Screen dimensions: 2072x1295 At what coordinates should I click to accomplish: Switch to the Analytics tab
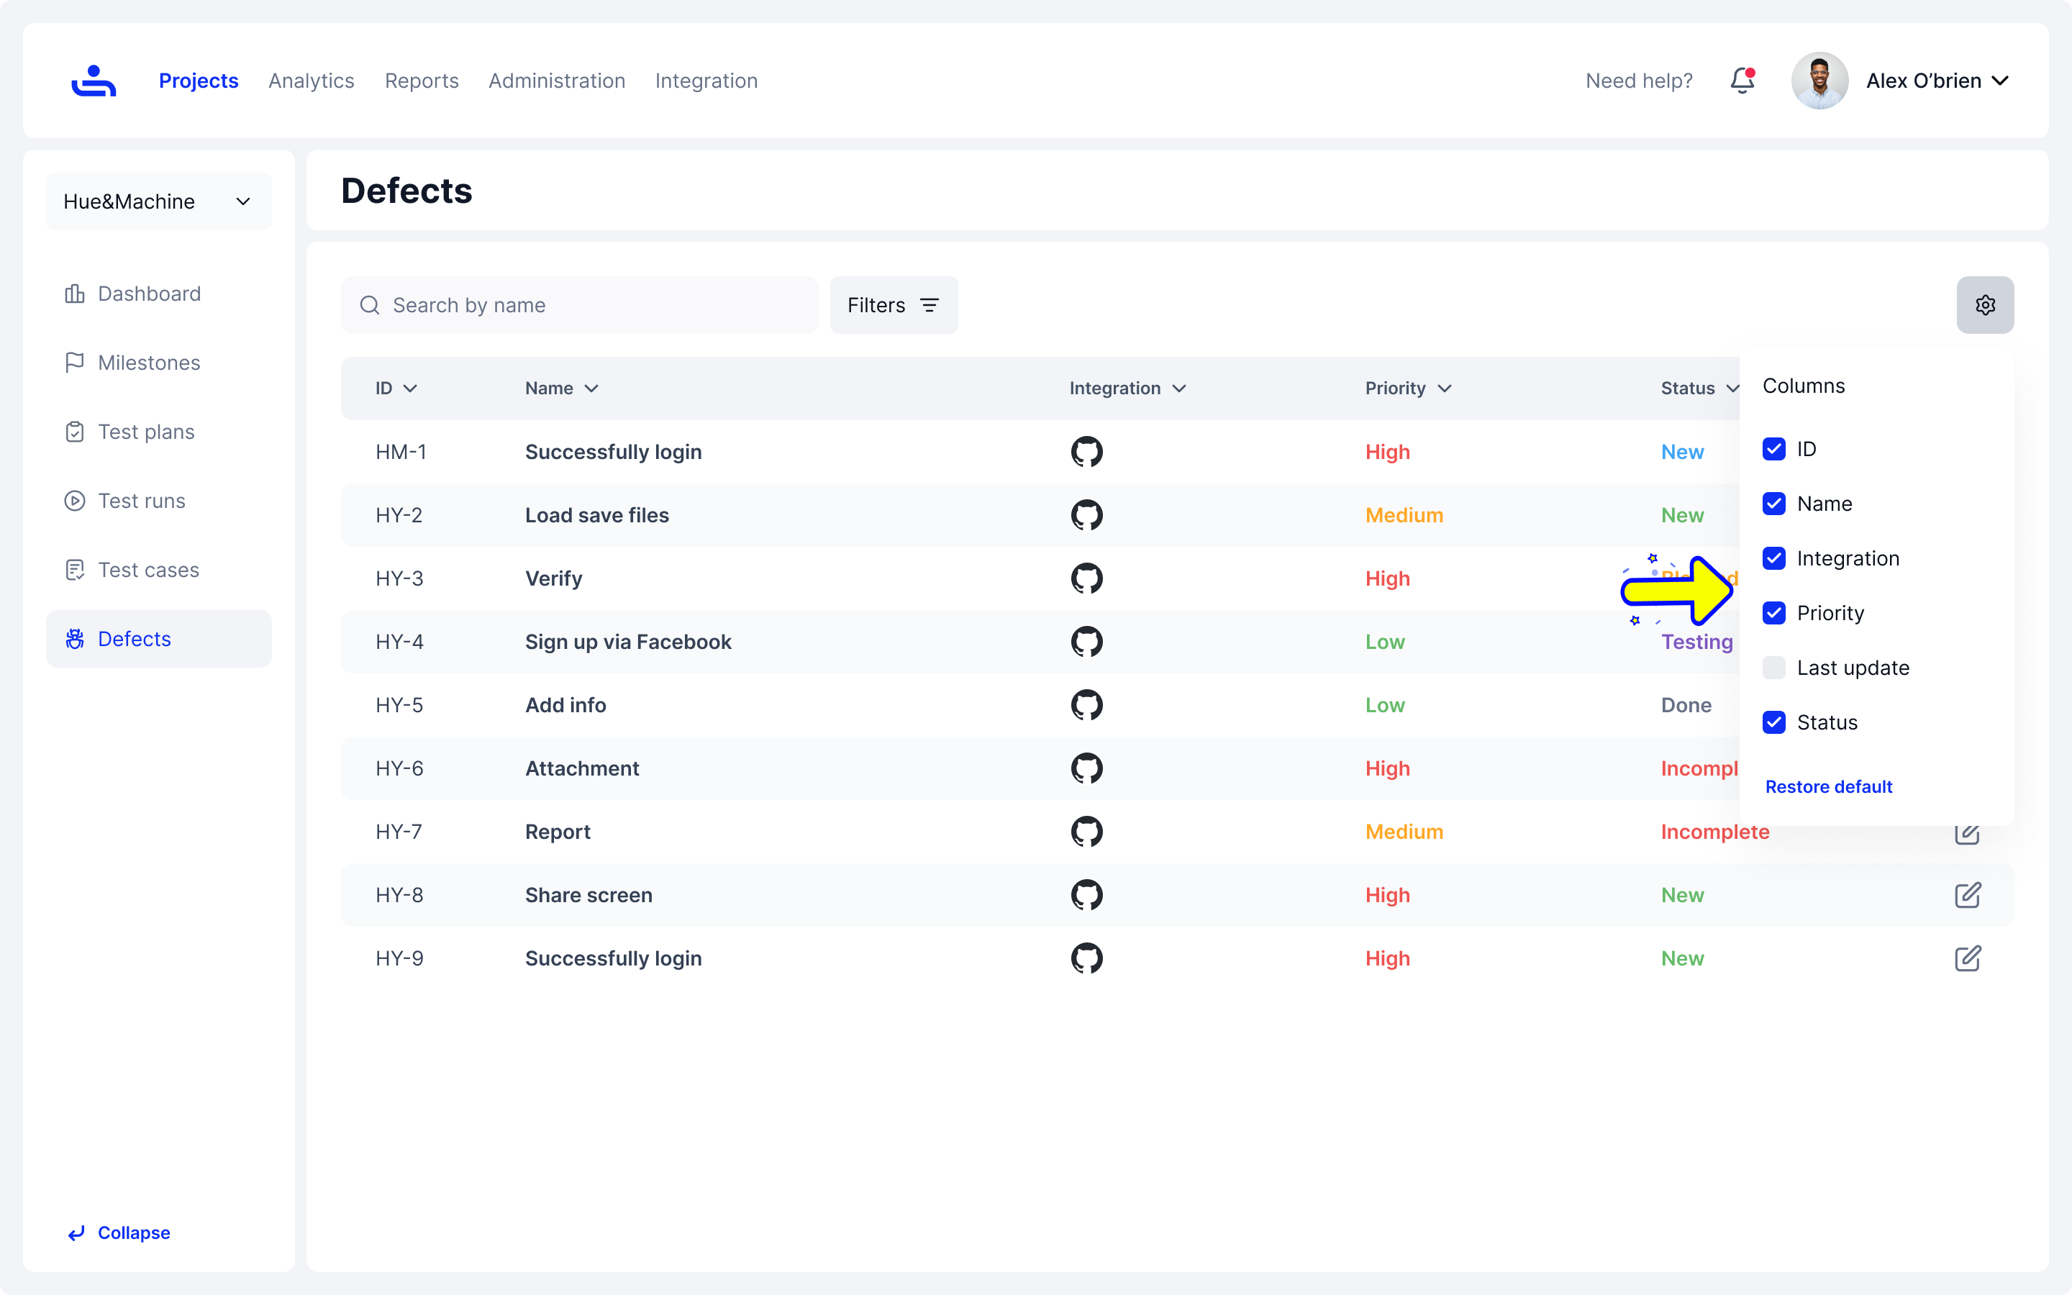311,81
